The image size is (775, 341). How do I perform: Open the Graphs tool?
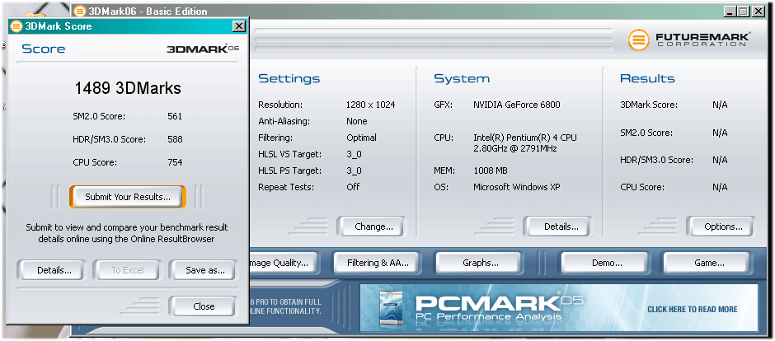(479, 263)
